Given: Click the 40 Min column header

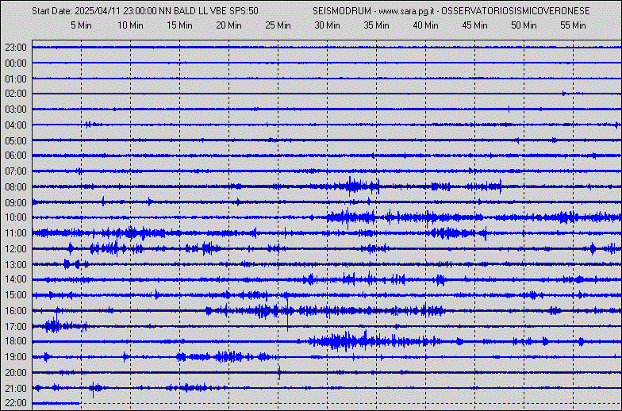Looking at the screenshot, I should pos(425,25).
